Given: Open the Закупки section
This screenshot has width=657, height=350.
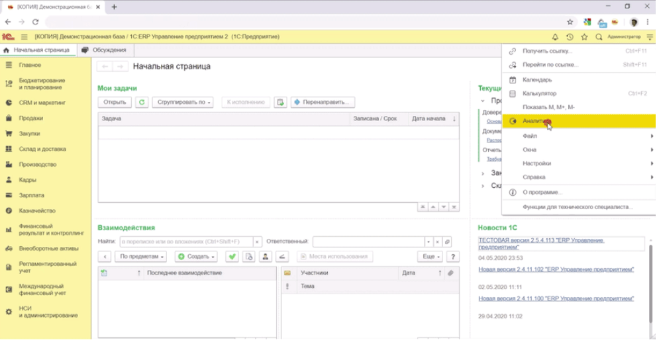Looking at the screenshot, I should coord(45,134).
